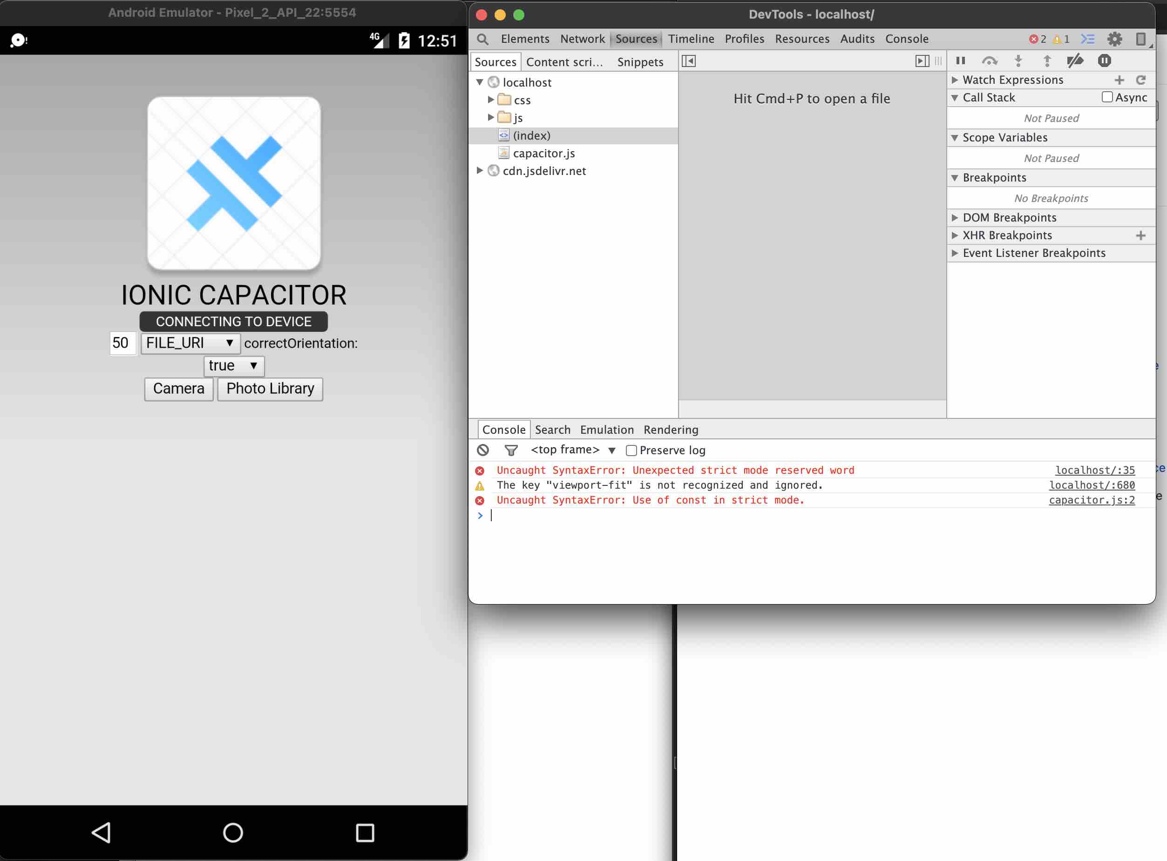The height and width of the screenshot is (861, 1167).
Task: Expand the cdn.jsdelivr.net tree node
Action: click(x=479, y=170)
